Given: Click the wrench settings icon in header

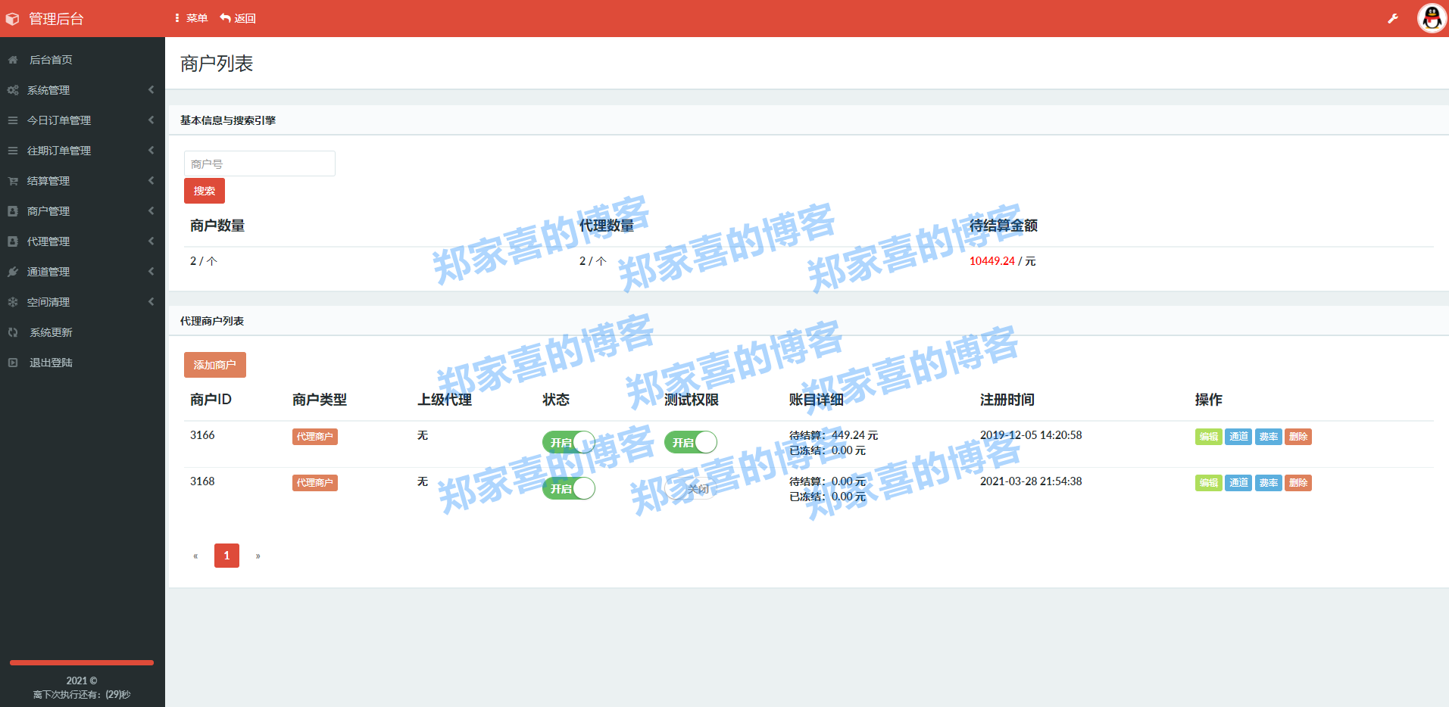Looking at the screenshot, I should click(1393, 18).
